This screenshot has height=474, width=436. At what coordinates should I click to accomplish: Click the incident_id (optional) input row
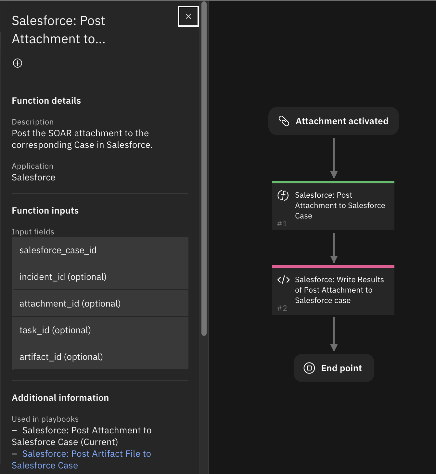point(100,277)
